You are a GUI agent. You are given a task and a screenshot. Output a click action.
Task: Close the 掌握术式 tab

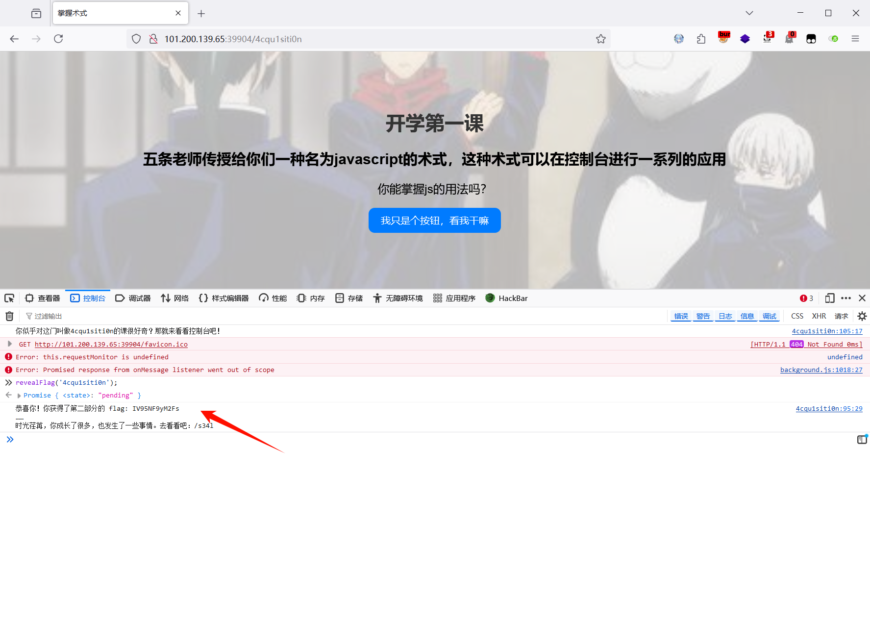click(x=178, y=13)
